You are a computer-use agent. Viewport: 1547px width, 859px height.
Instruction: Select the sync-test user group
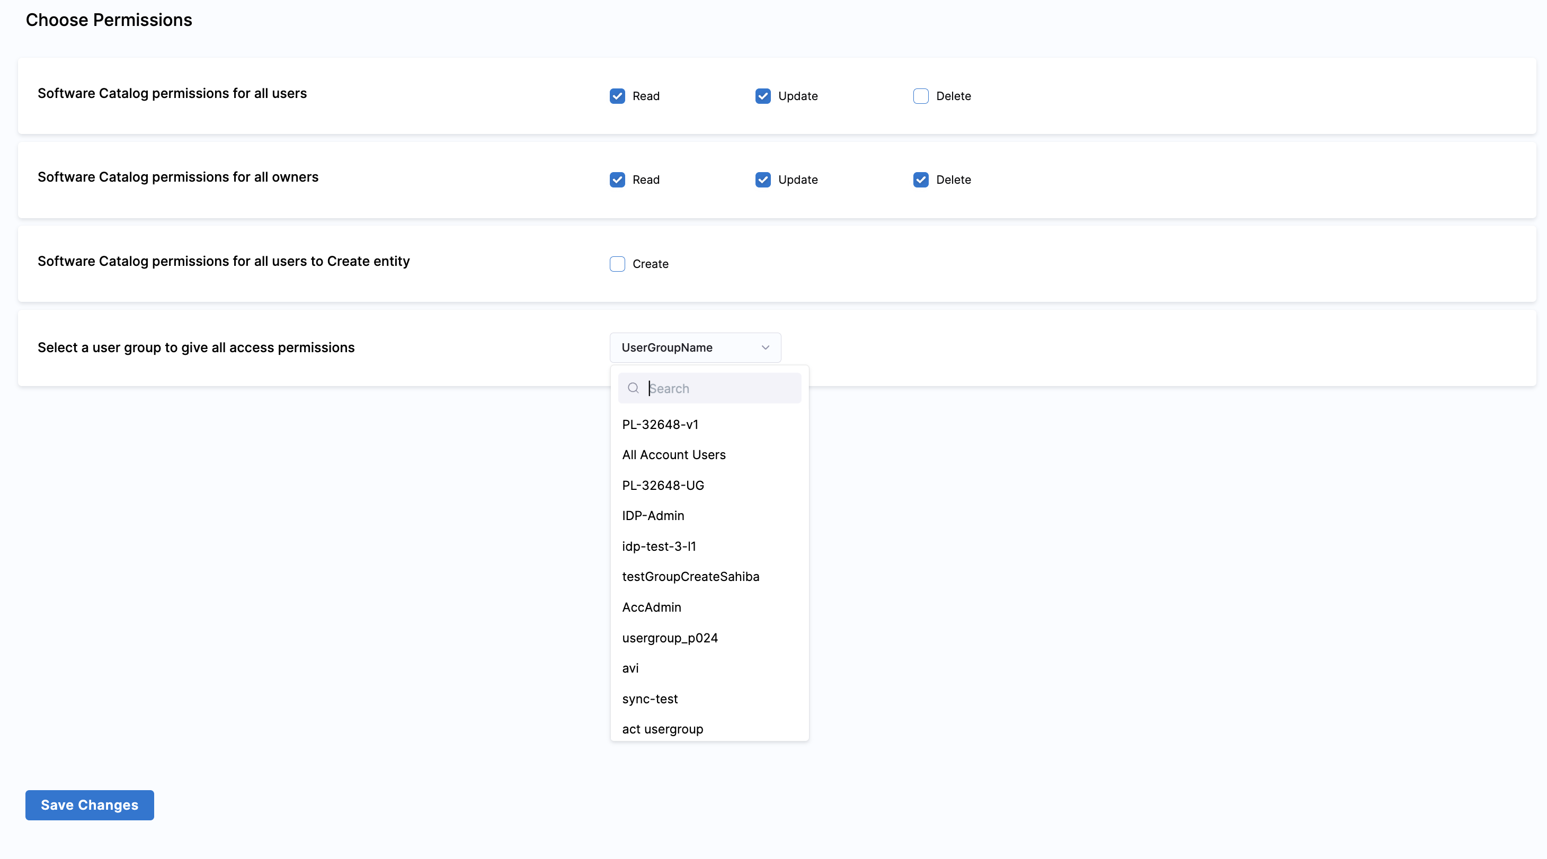[x=650, y=699]
